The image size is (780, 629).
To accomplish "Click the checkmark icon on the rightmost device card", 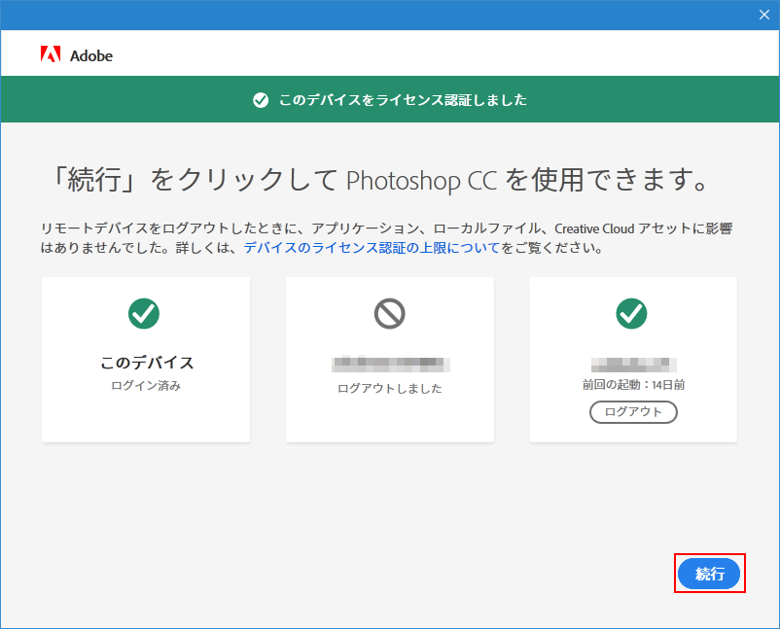I will tap(633, 313).
